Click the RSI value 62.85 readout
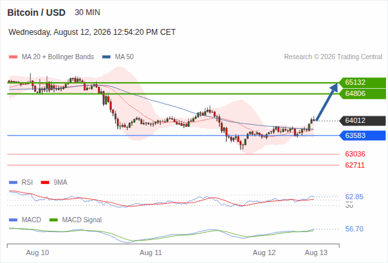Screen dimensions: 388x263 [x=354, y=197]
